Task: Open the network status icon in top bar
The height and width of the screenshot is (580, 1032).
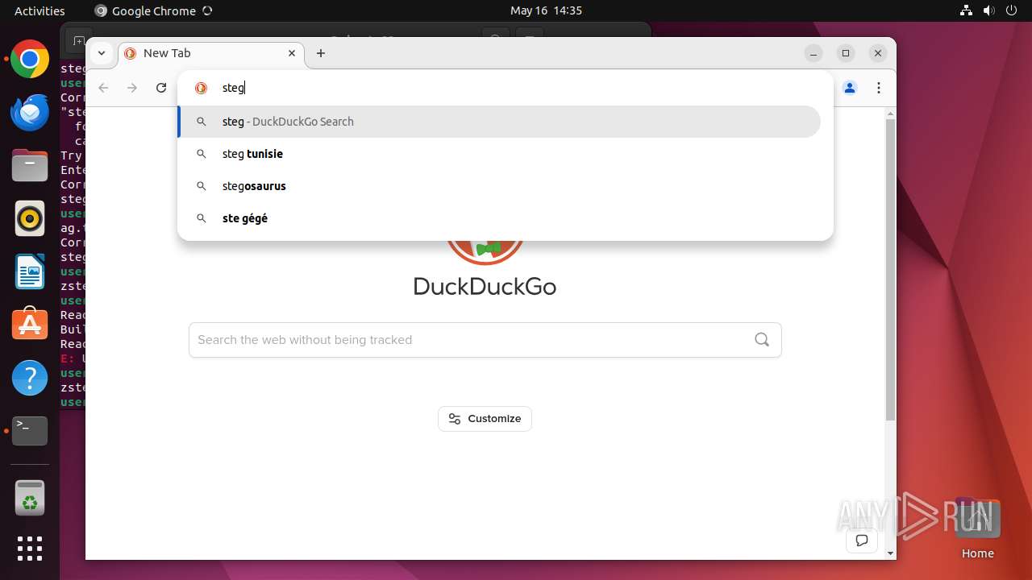Action: tap(967, 10)
